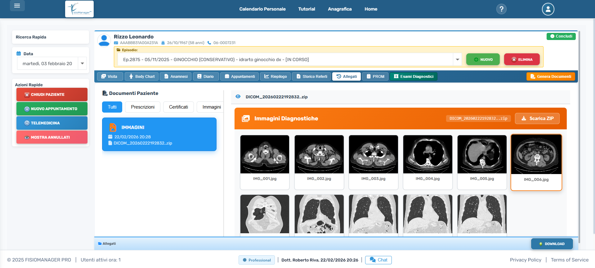Click the patient avatar icon
Viewport: 595px width, 268px height.
[104, 40]
